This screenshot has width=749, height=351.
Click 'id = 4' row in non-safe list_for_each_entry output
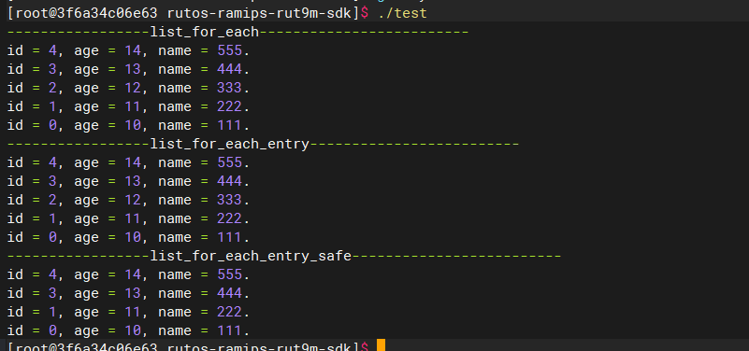pos(128,162)
